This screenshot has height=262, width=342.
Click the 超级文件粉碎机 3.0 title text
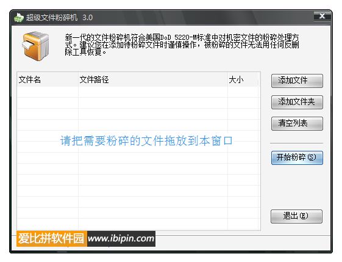[59, 18]
